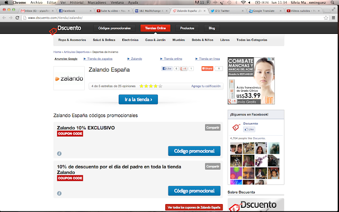Switch to the Google Translate tab
Image resolution: width=339 pixels, height=212 pixels.
coord(265,11)
